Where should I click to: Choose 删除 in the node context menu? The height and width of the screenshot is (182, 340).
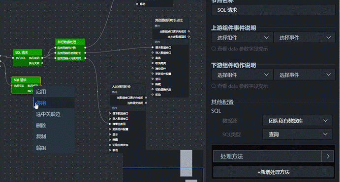54,126
